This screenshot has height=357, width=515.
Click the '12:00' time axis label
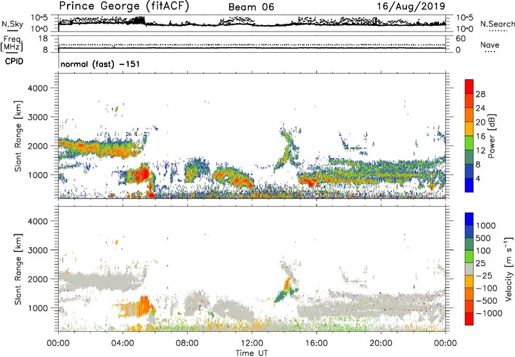252,343
